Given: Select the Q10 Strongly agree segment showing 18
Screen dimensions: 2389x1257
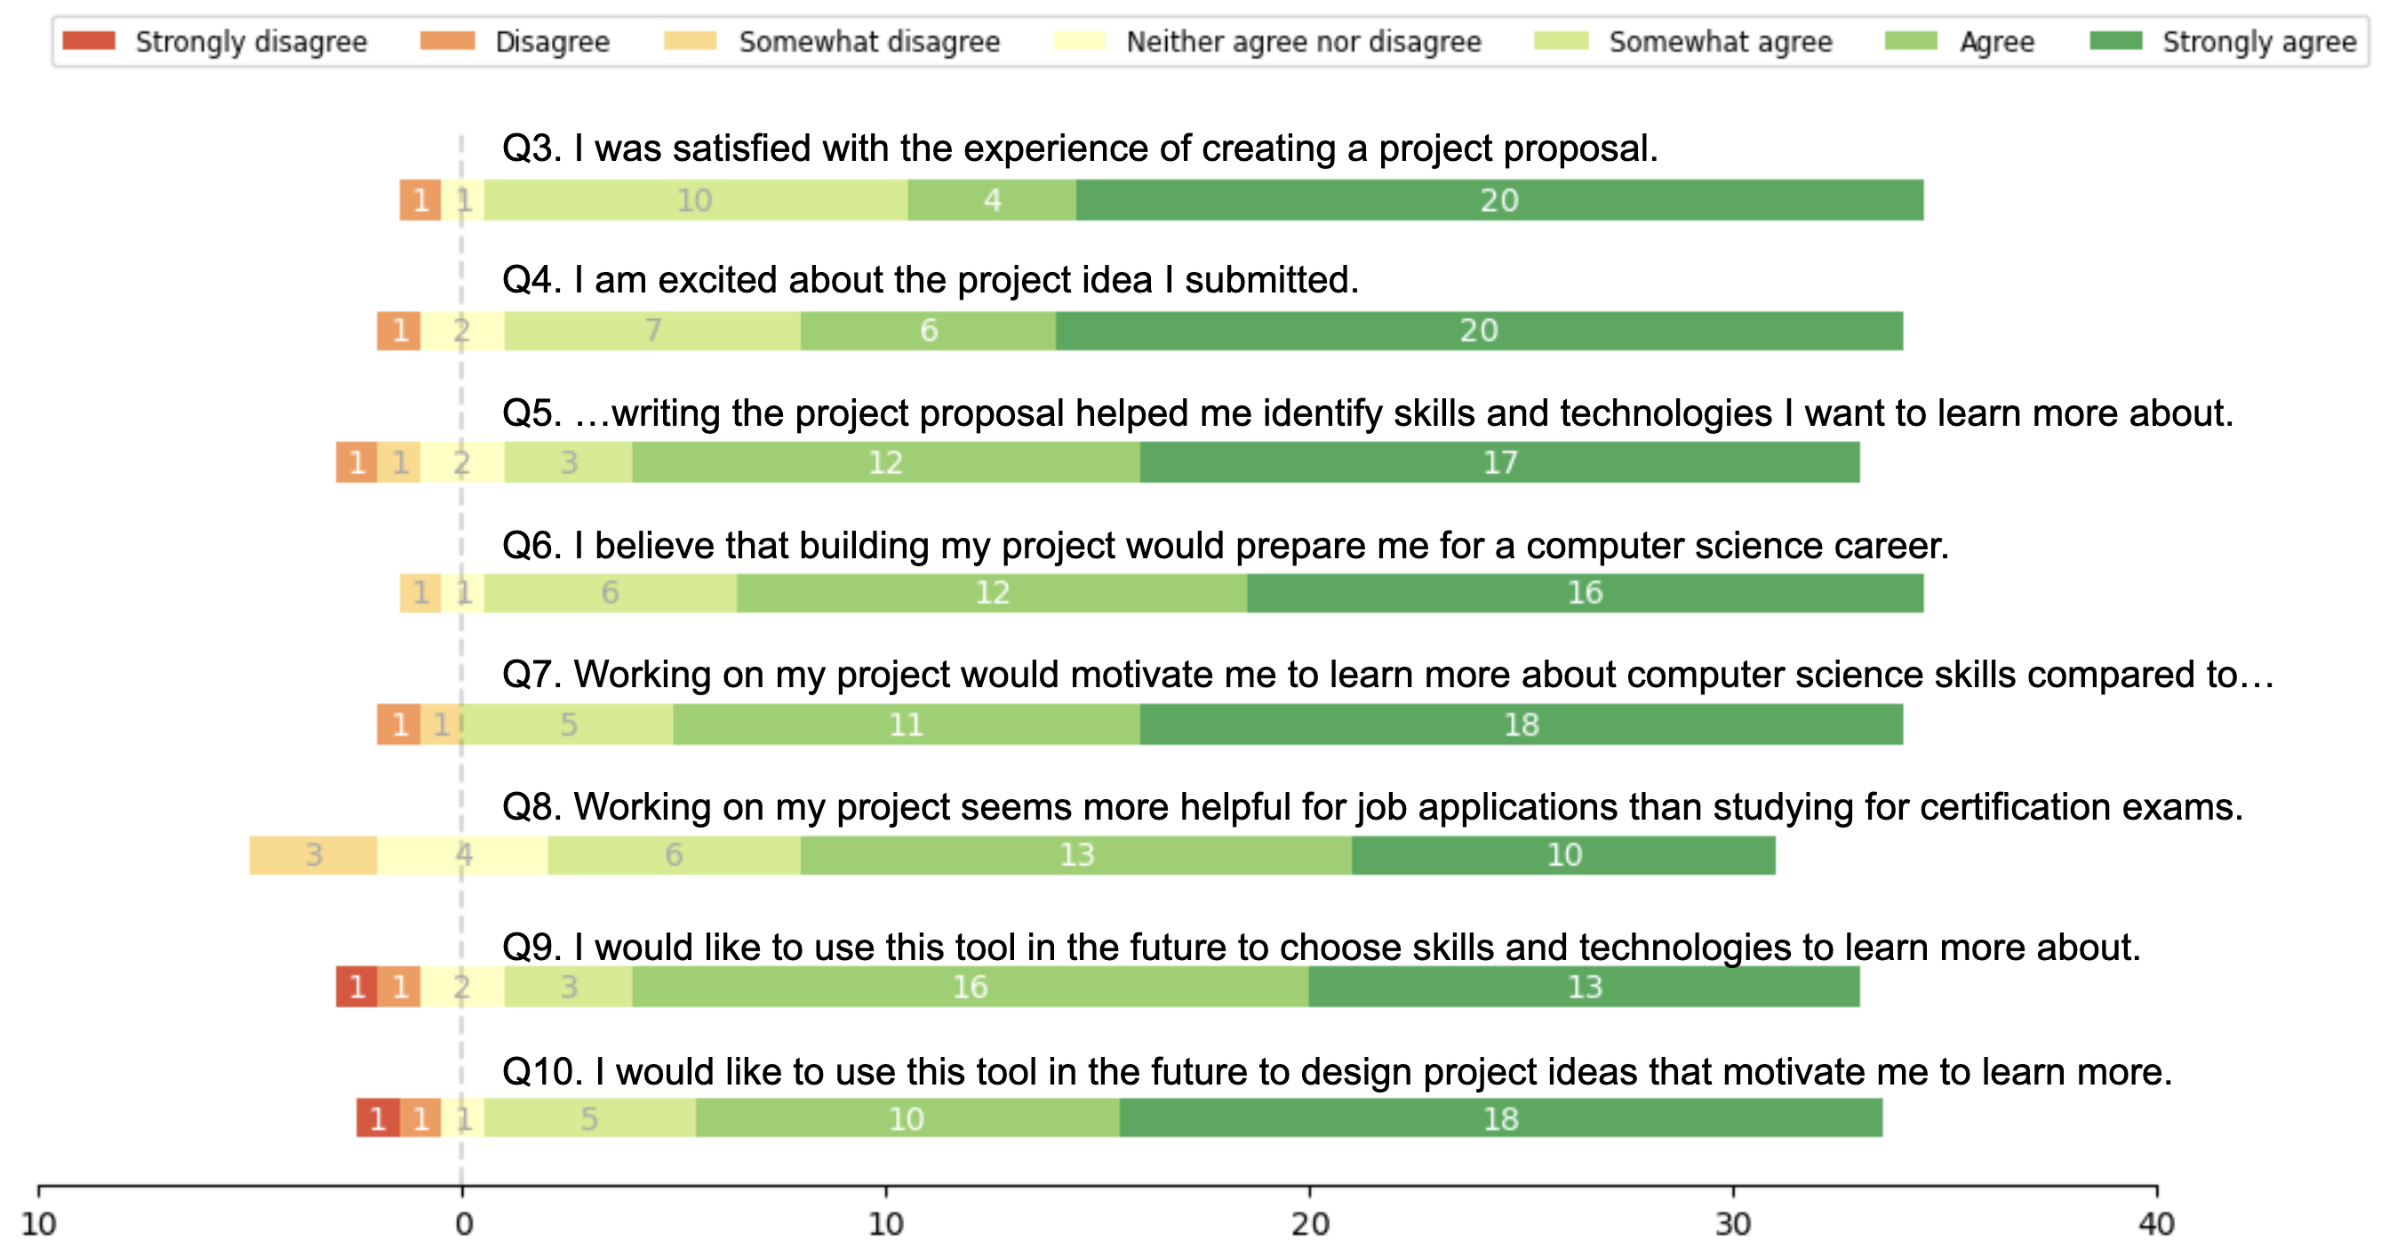Looking at the screenshot, I should (x=1499, y=1119).
